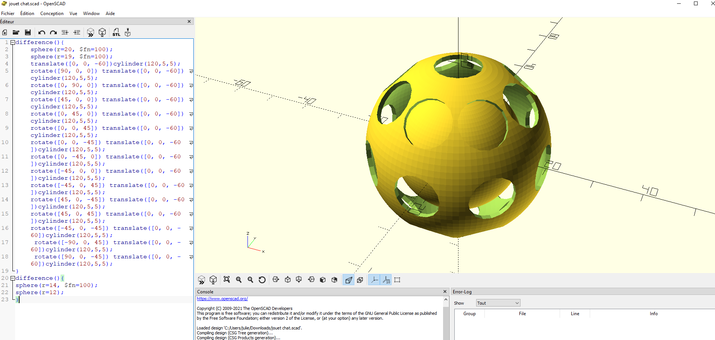Switch to the Back view
715x340 pixels.
[334, 280]
